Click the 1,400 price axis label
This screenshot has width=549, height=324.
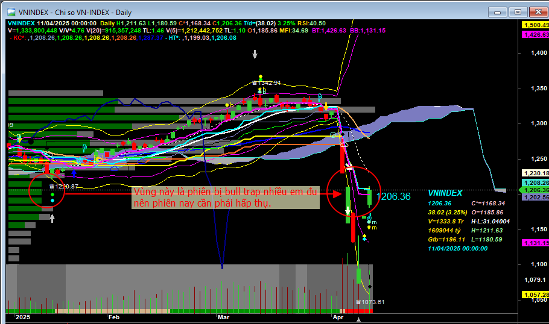(x=539, y=53)
